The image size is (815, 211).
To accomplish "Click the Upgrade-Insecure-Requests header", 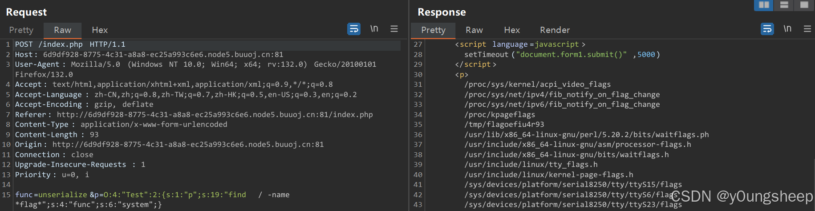I will tap(80, 165).
